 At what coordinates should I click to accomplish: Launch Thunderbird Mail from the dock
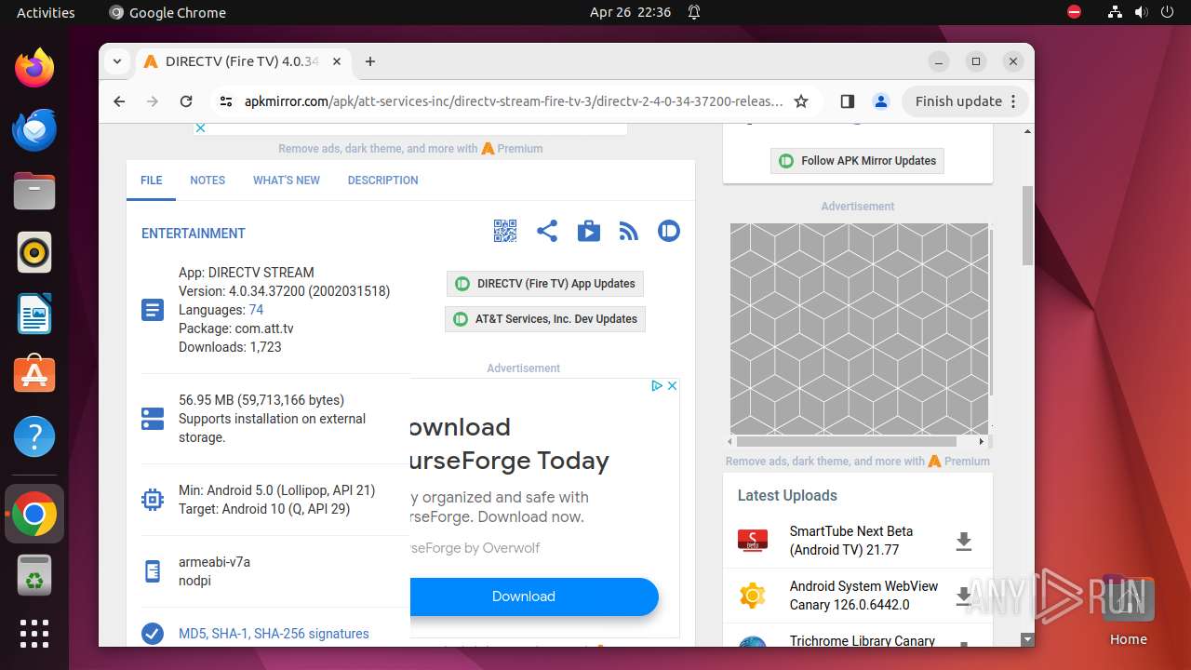tap(34, 129)
